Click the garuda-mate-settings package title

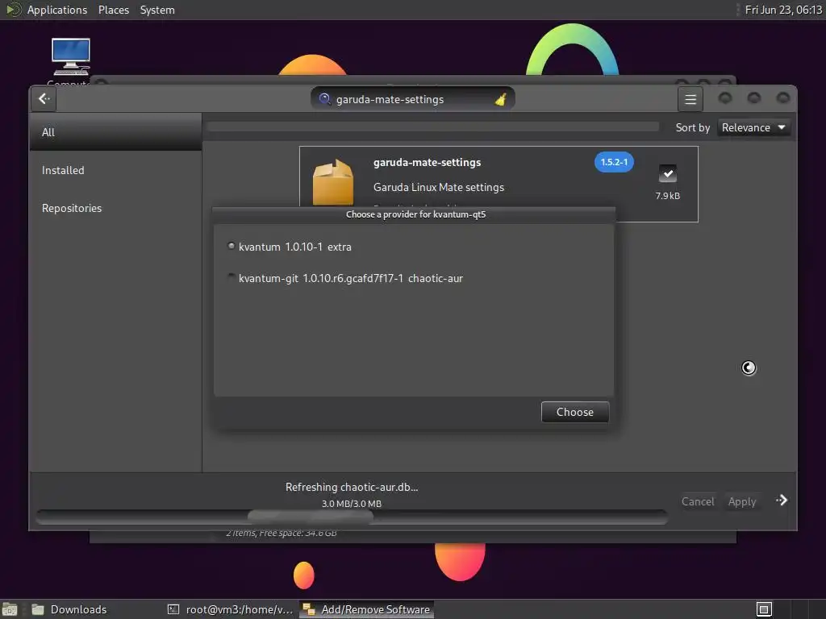[427, 163]
